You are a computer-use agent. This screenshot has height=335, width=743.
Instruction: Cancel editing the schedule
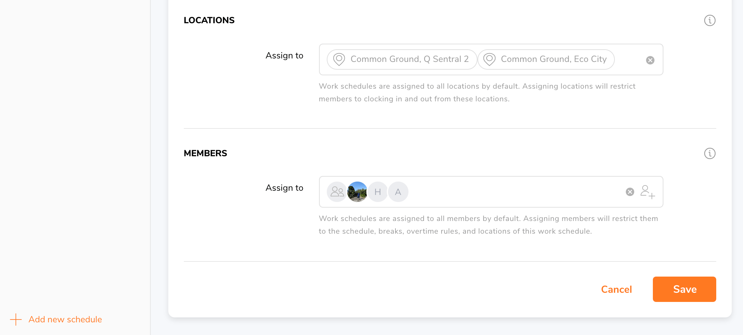616,289
